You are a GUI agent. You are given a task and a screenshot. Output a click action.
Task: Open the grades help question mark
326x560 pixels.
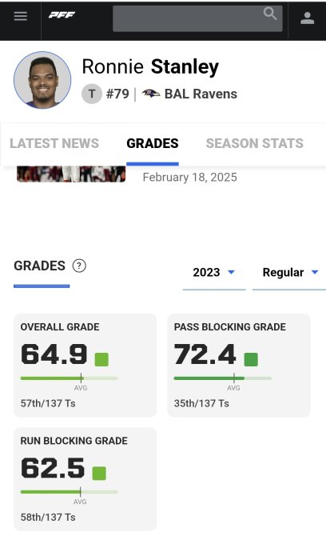coord(79,266)
